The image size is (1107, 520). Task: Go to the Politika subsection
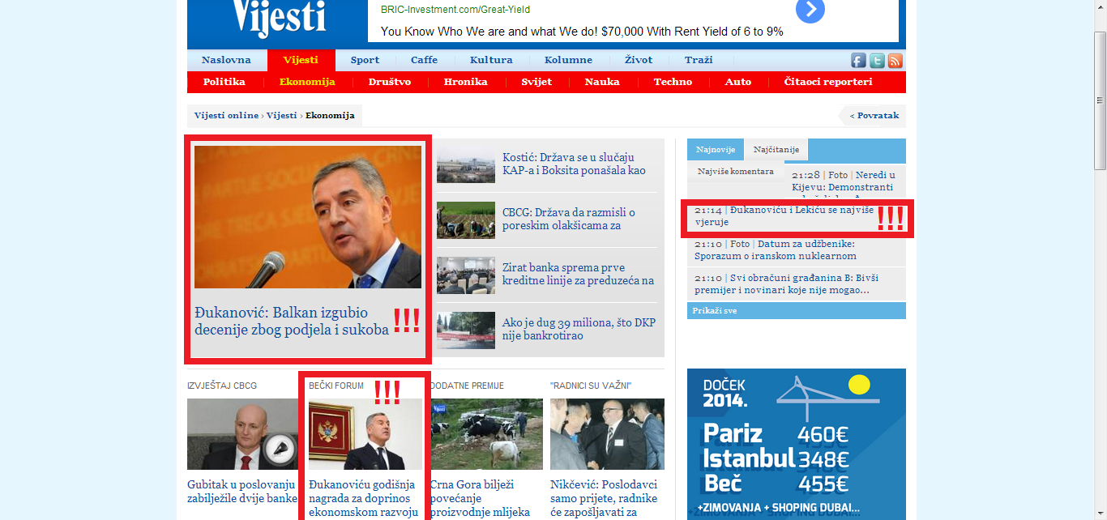(x=224, y=82)
